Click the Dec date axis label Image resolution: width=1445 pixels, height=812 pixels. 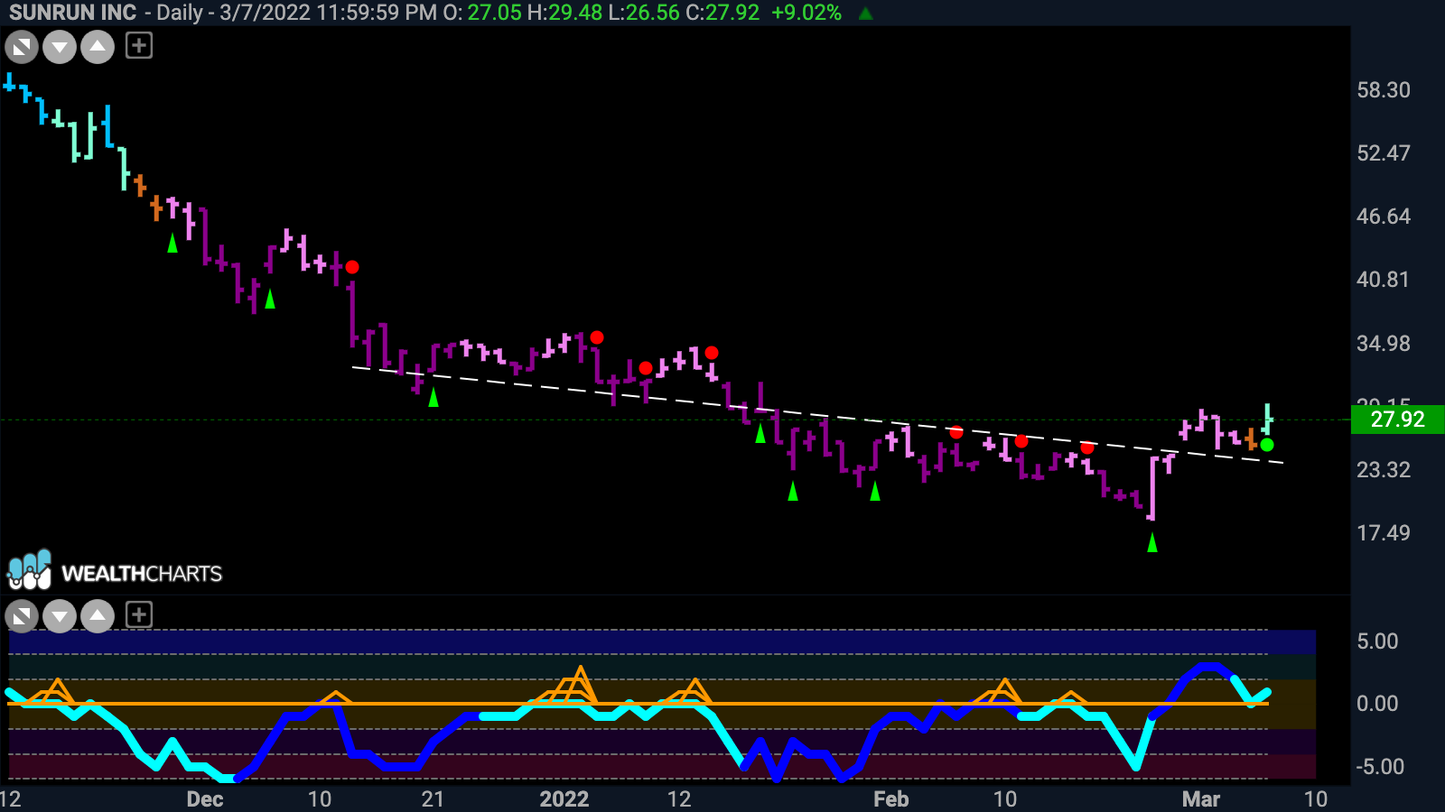(x=205, y=798)
